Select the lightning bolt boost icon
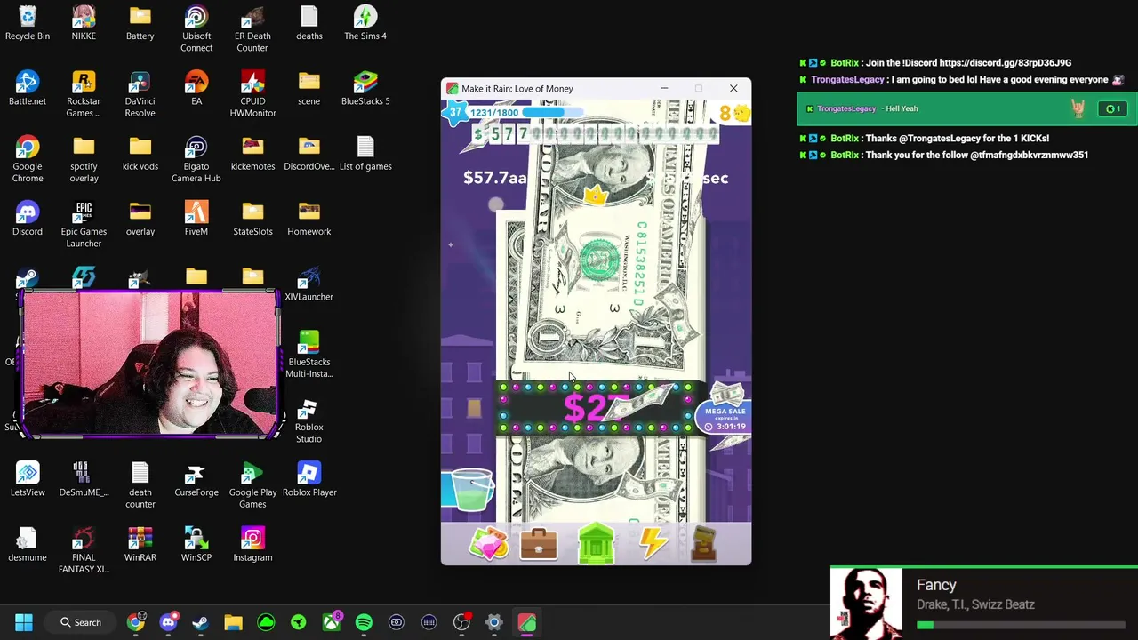1138x640 pixels. pyautogui.click(x=653, y=544)
